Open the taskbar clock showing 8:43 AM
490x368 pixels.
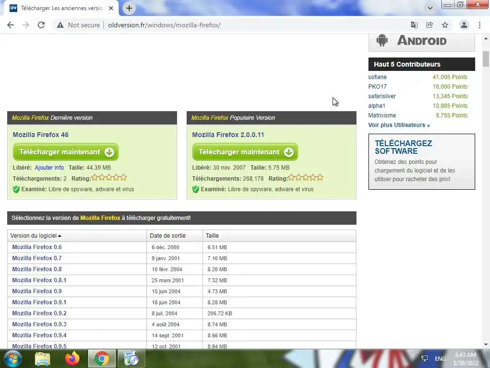466,359
